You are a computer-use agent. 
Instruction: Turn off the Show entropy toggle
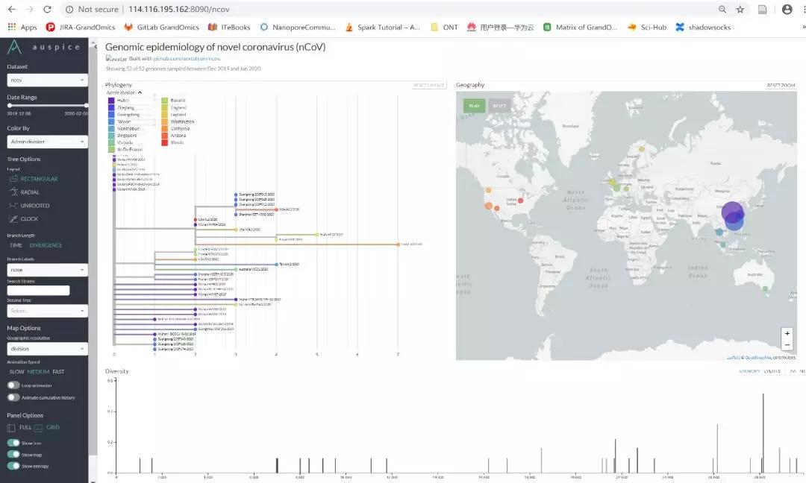(x=13, y=466)
